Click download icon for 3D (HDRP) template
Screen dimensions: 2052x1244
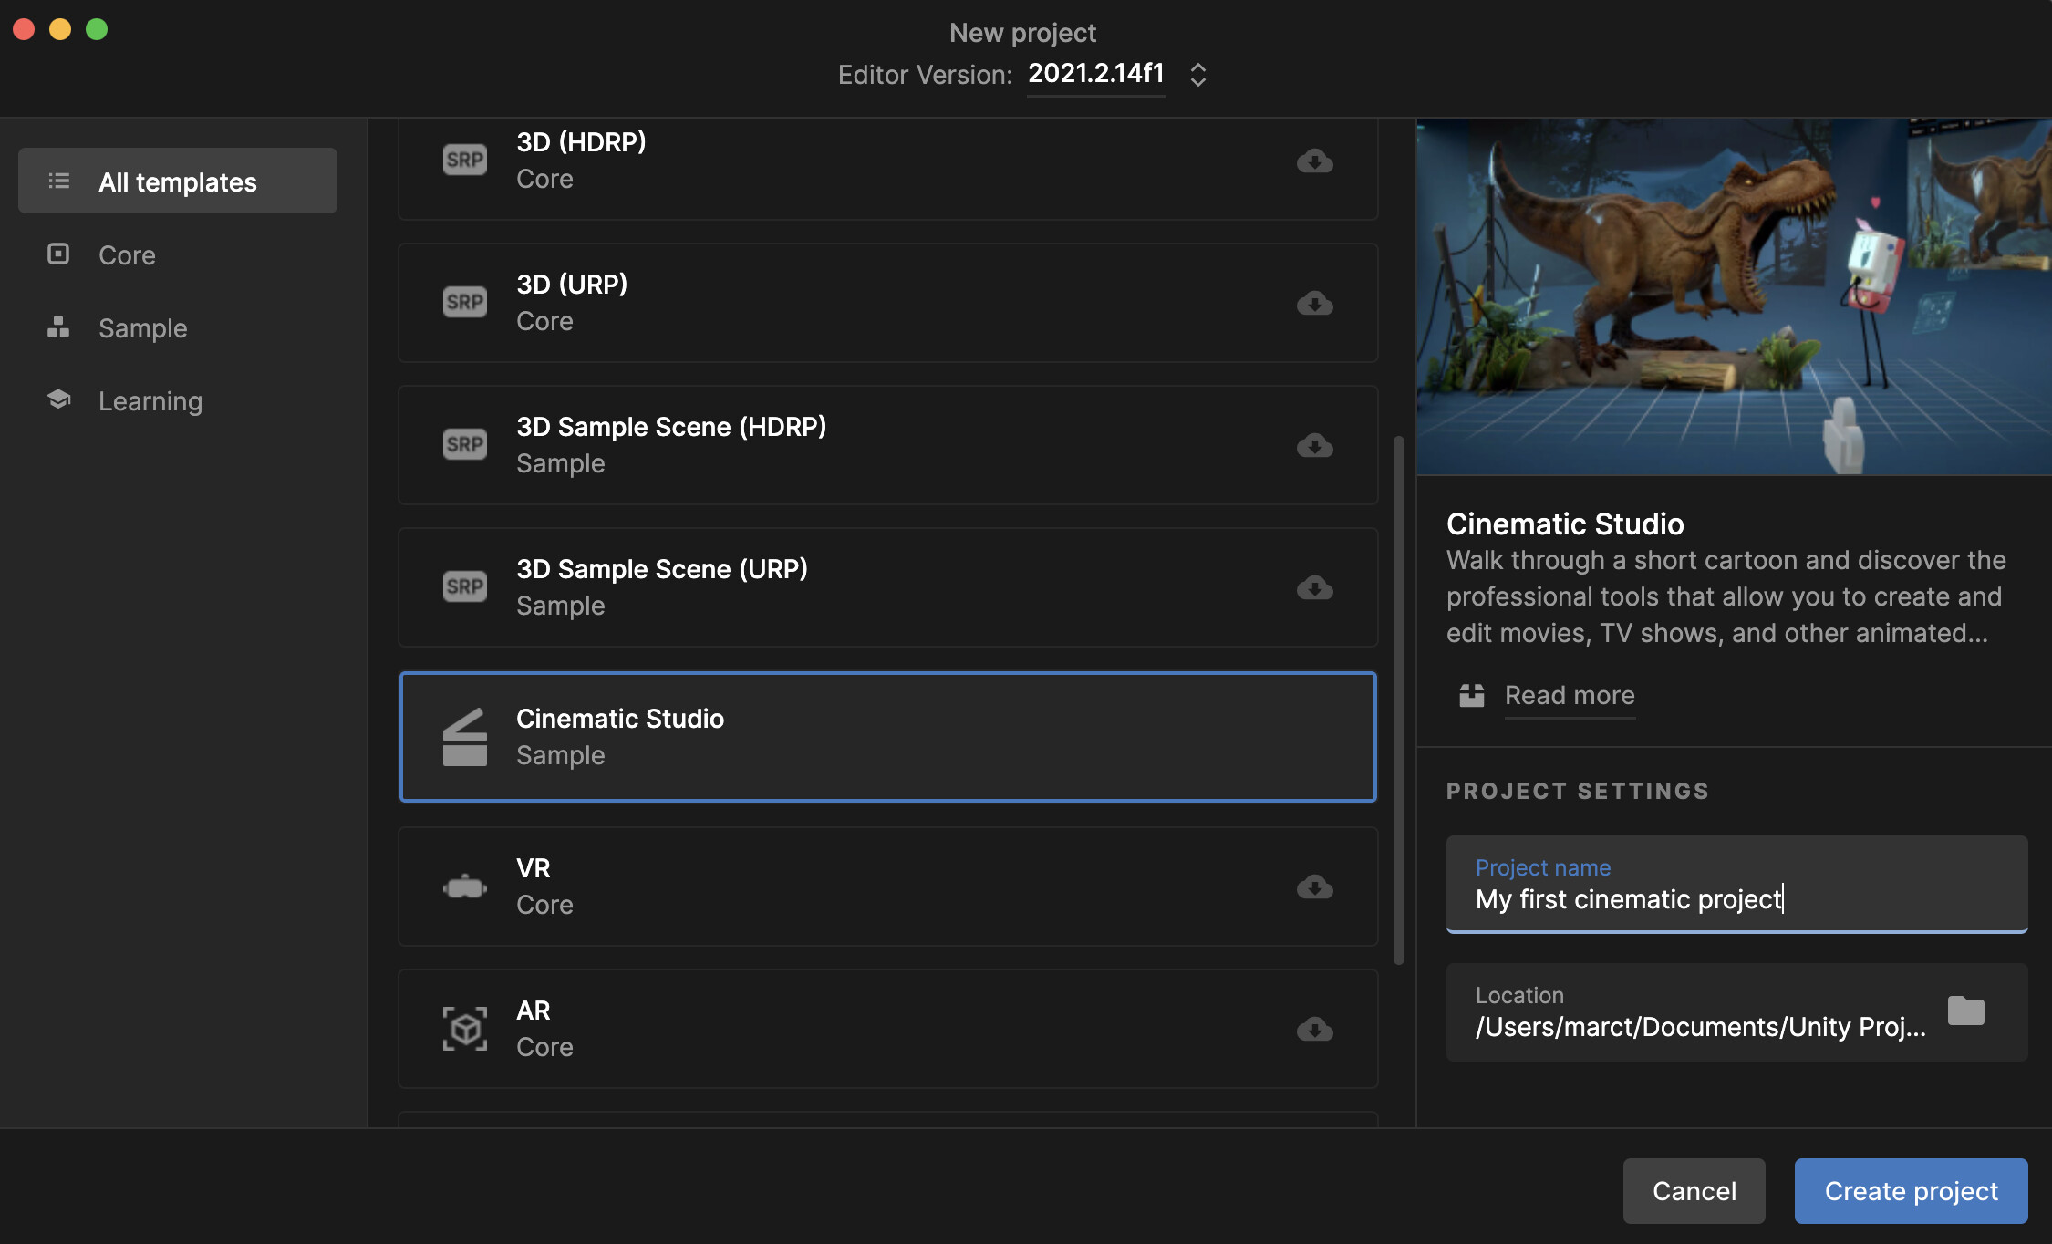click(1314, 161)
